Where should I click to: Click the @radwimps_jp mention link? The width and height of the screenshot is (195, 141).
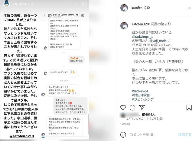(x=142, y=37)
